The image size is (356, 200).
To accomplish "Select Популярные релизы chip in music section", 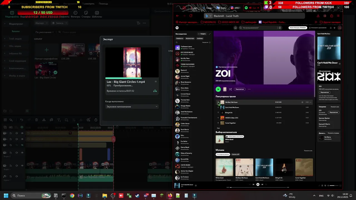I will (223, 154).
